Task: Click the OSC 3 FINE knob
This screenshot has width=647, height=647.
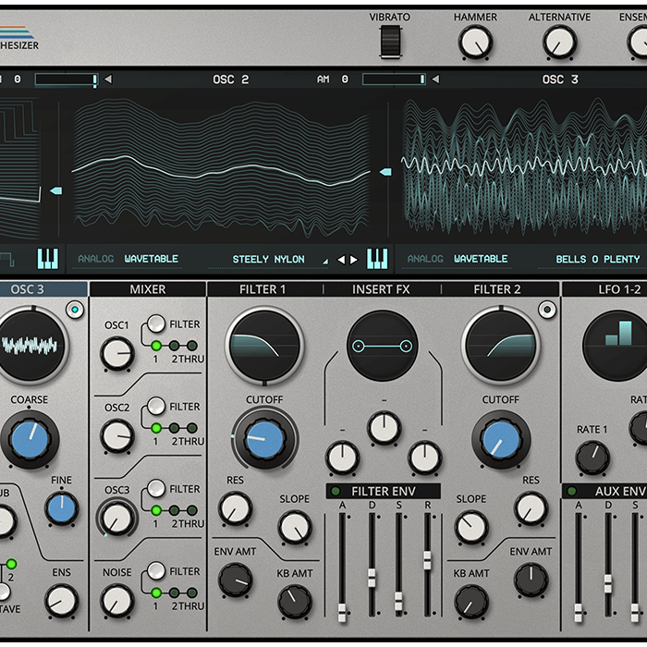Action: (x=62, y=508)
